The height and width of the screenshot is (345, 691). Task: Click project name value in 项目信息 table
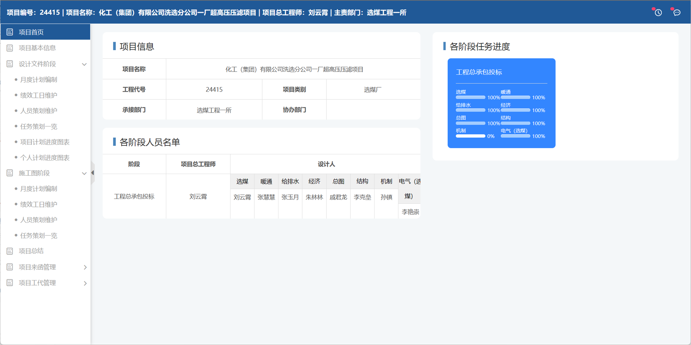point(294,69)
